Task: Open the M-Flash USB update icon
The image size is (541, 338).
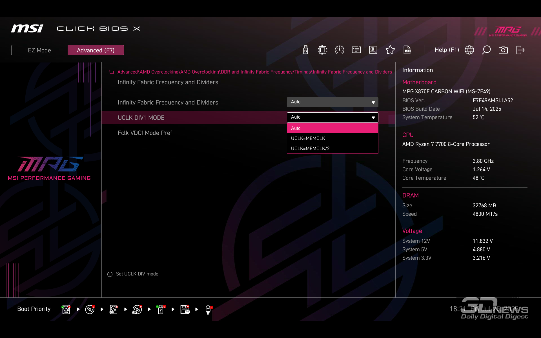Action: click(306, 50)
